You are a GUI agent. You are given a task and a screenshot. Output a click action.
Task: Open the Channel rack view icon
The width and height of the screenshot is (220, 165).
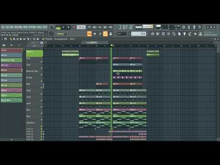[163, 34]
